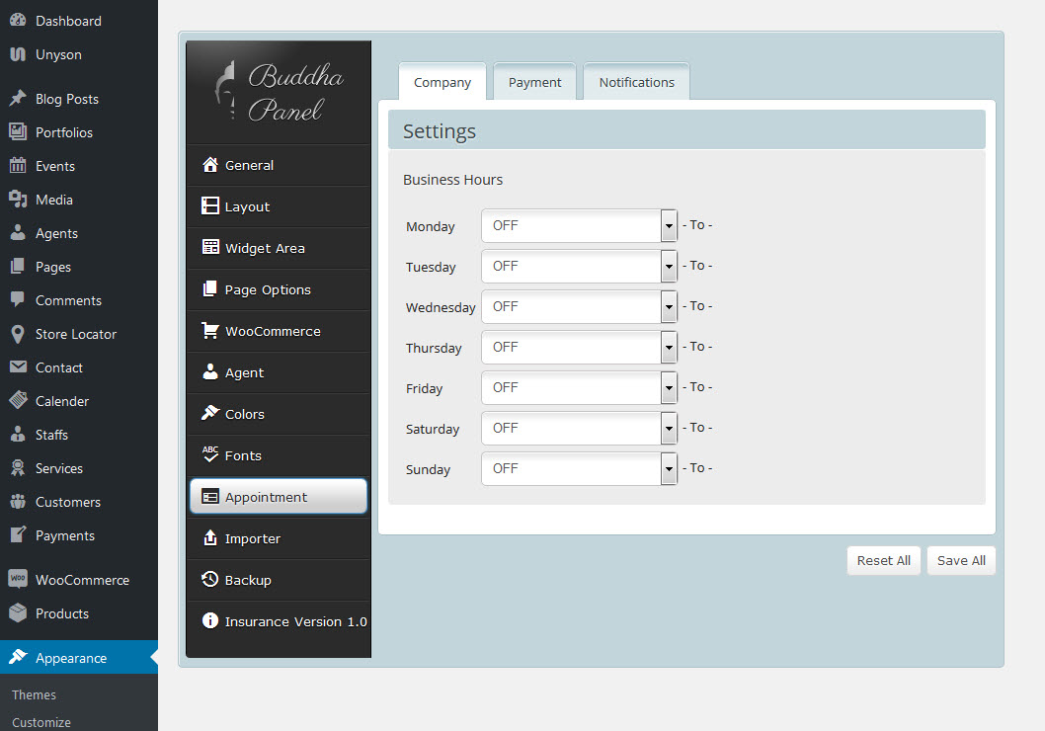The height and width of the screenshot is (731, 1045).
Task: Open the Customize submenu link
Action: point(41,722)
